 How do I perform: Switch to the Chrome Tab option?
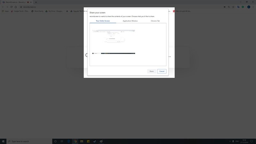[x=155, y=21]
